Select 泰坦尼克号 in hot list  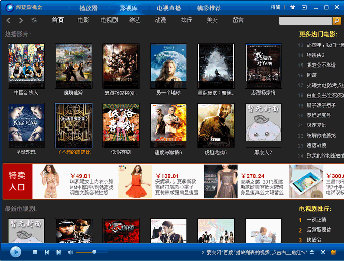point(319,115)
